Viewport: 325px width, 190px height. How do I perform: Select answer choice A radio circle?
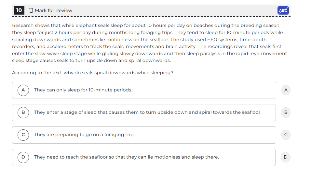(23, 90)
